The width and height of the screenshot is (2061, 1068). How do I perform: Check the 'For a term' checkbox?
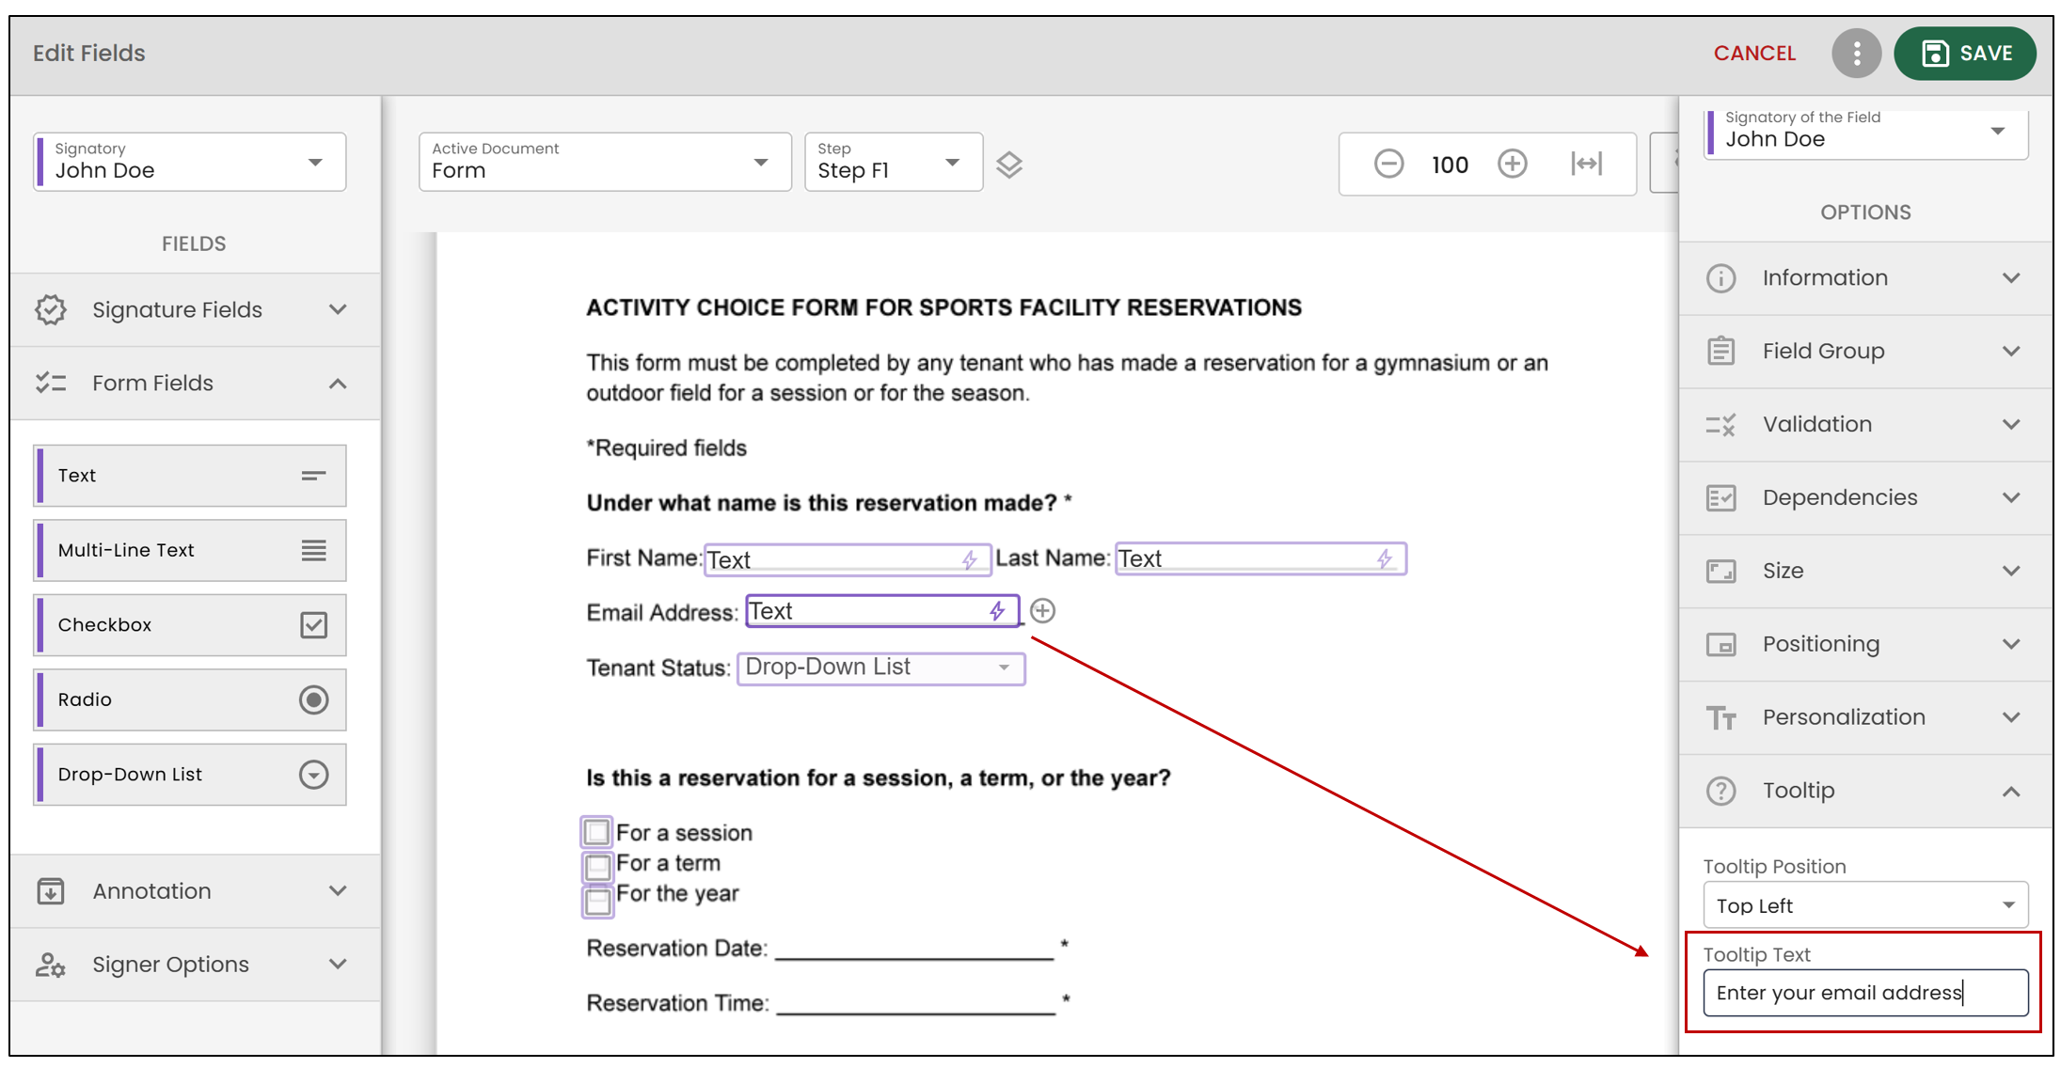(596, 865)
